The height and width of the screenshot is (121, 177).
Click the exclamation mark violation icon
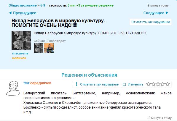pos(76,84)
